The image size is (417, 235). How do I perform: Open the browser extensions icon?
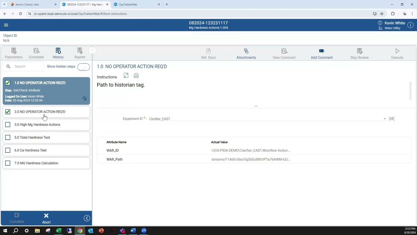click(x=393, y=14)
